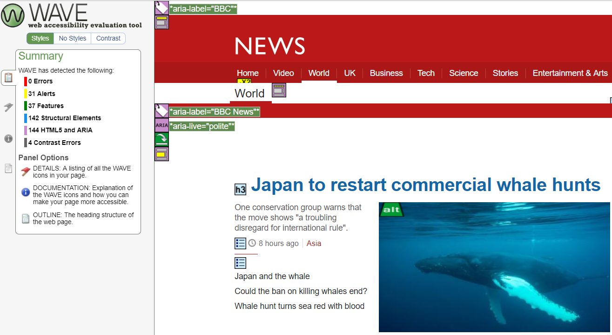612x335 pixels.
Task: Open the Documentation info tab in sidebar
Action: (8, 138)
